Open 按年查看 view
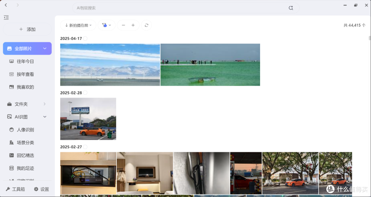Screen dimensions: 371x197 (27, 74)
